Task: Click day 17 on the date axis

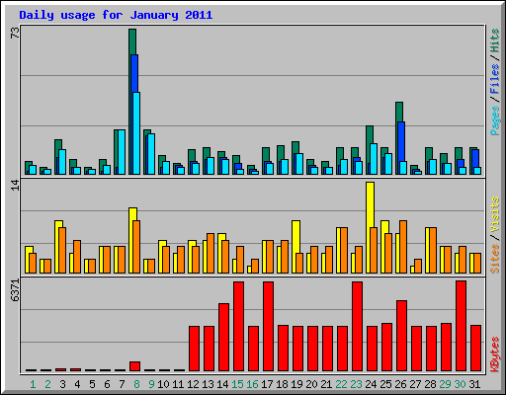Action: pos(267,384)
